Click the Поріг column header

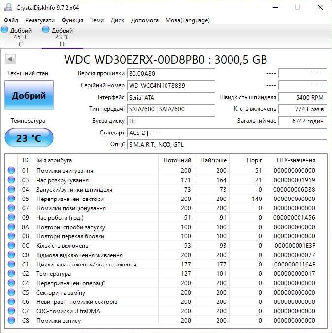(247, 160)
